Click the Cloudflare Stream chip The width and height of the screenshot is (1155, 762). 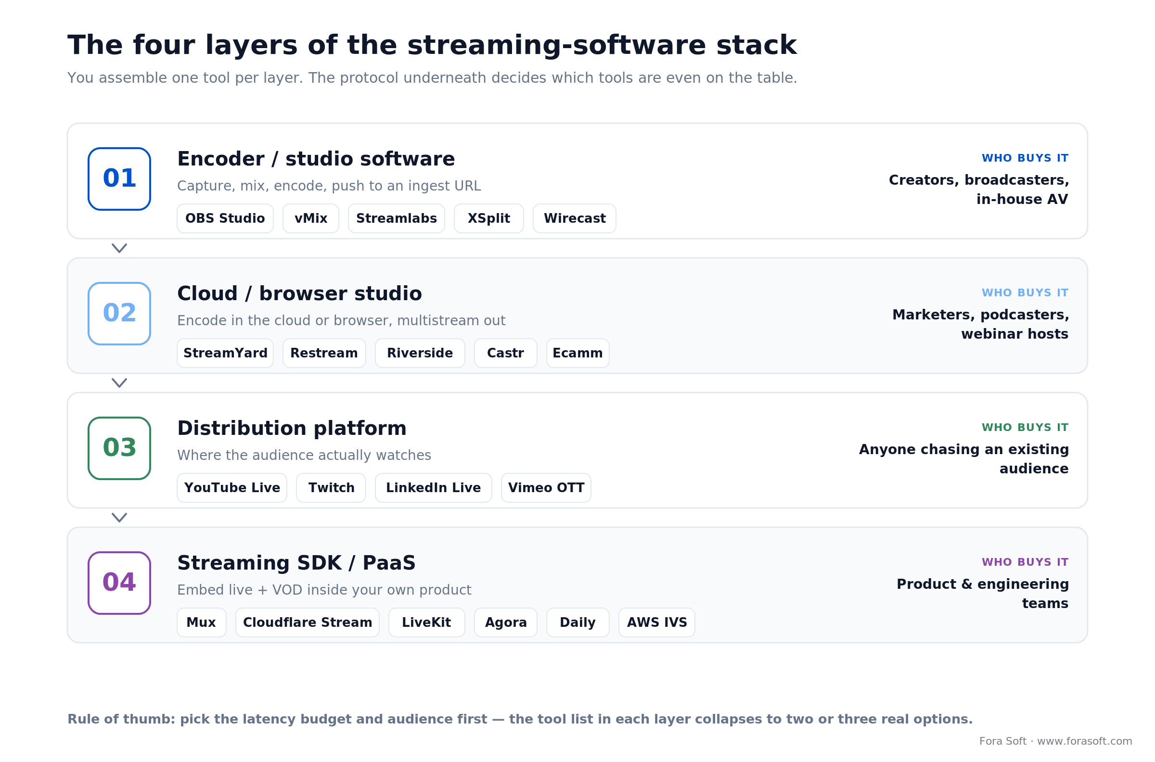point(307,622)
